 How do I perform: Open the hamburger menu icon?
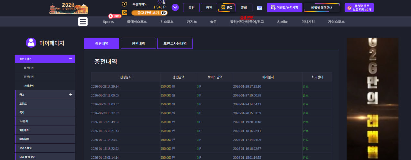[83, 21]
